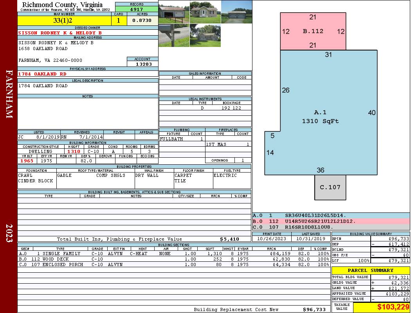Click the acres value 0.8730
The height and width of the screenshot is (313, 411).
[x=142, y=21]
